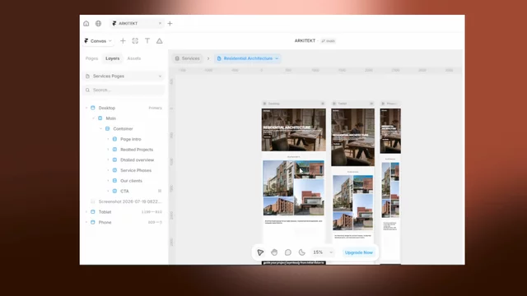Expand the Service Phases layer
The image size is (527, 296).
pyautogui.click(x=108, y=170)
